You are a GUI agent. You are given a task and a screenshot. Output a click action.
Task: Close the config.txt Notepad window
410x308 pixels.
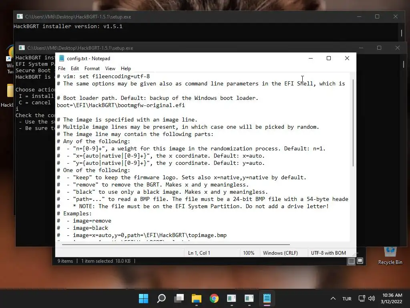347,58
